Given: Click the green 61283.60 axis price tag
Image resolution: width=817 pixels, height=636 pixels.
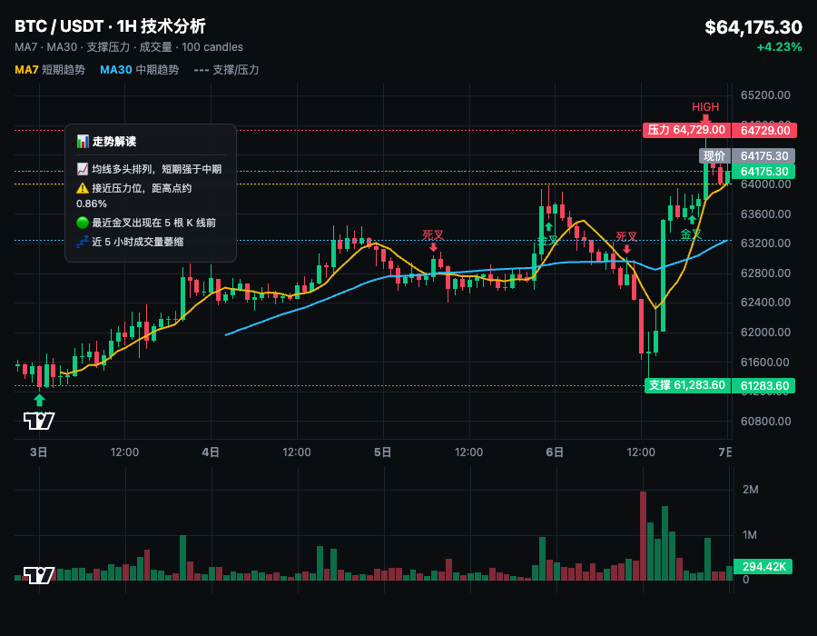Looking at the screenshot, I should click(763, 386).
